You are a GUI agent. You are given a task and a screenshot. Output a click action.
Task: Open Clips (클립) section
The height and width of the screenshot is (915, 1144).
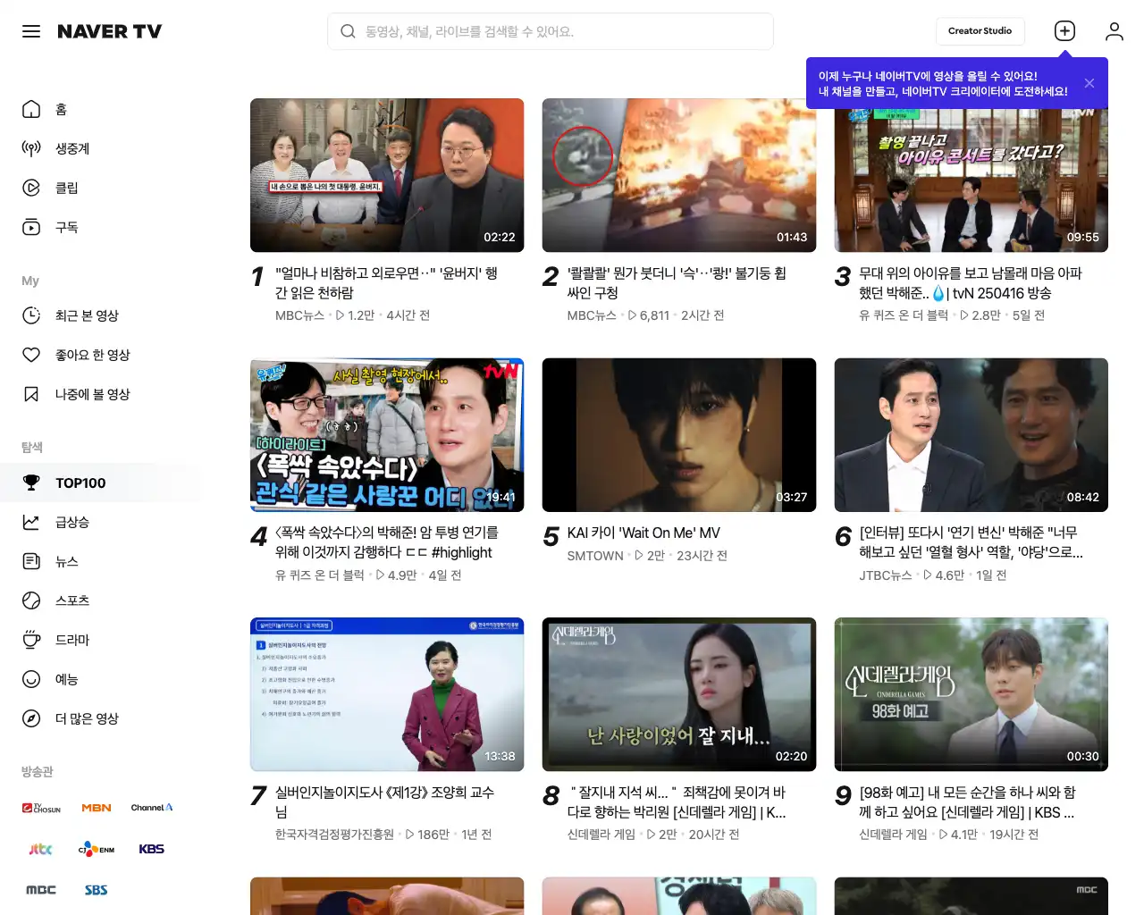pos(66,188)
